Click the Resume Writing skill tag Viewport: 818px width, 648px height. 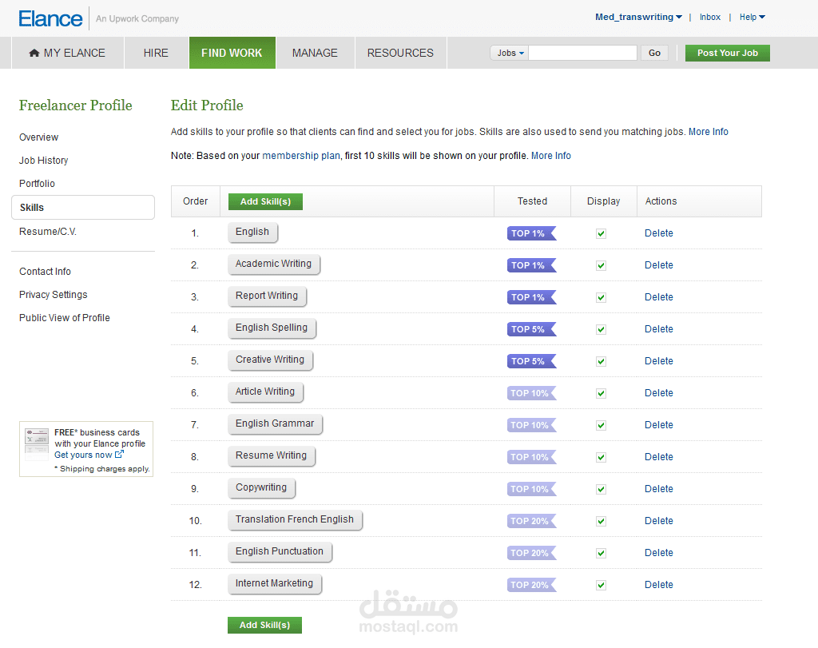272,456
